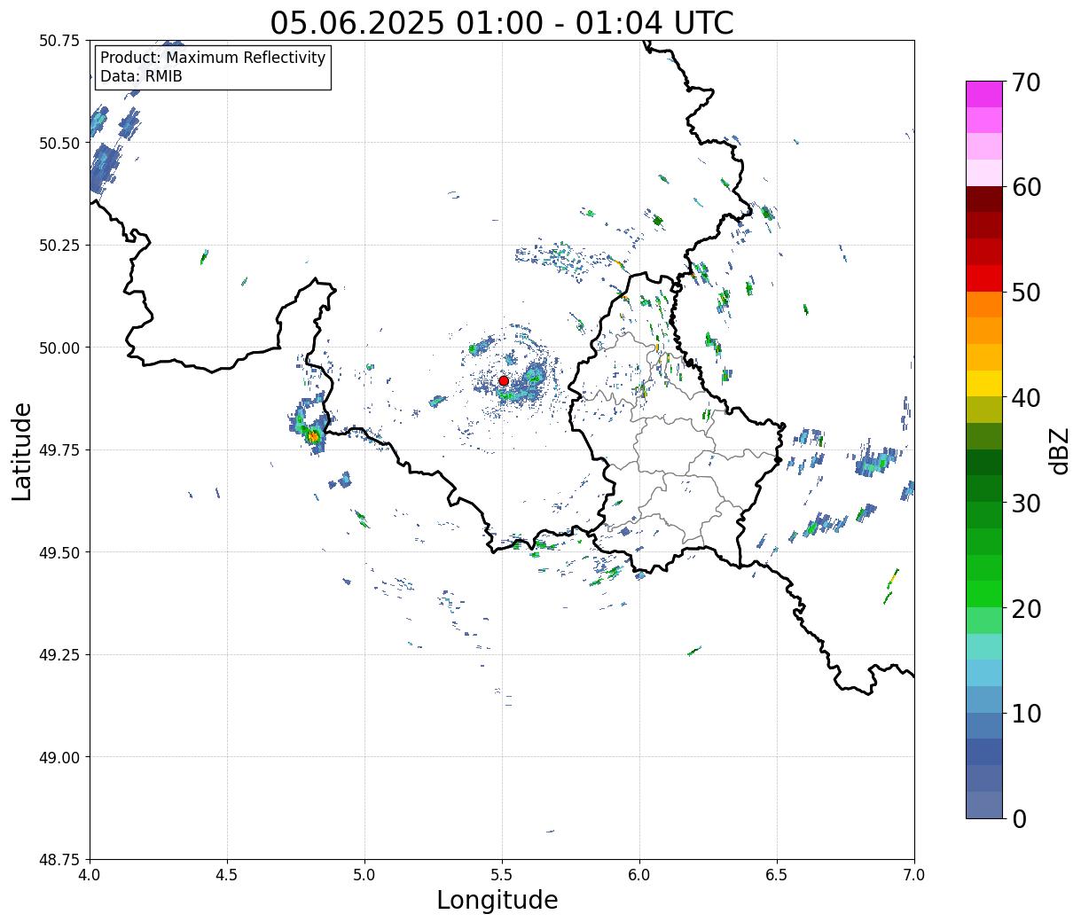
Task: Click latitude tick label 48.75
Action: pos(59,860)
